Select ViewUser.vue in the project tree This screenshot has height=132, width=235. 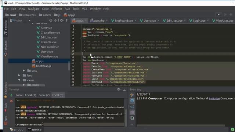pyautogui.click(x=47, y=56)
